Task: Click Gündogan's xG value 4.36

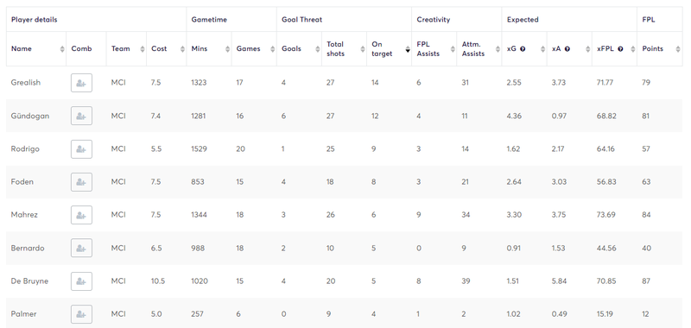Action: click(x=514, y=116)
